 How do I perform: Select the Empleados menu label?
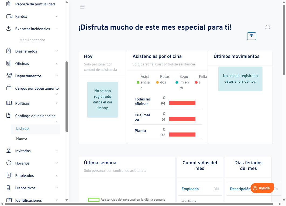pyautogui.click(x=25, y=176)
